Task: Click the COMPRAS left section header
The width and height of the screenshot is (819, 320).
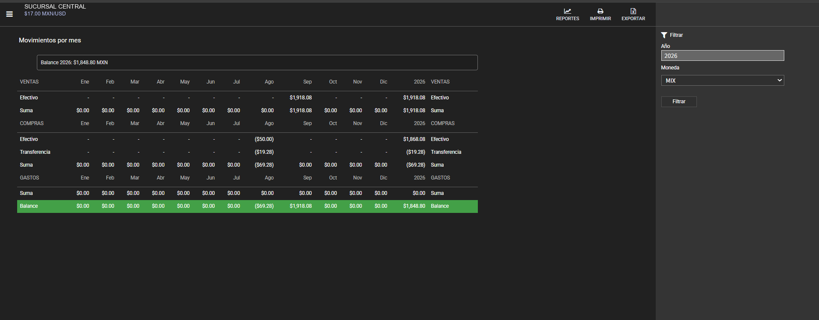Action: (x=32, y=123)
